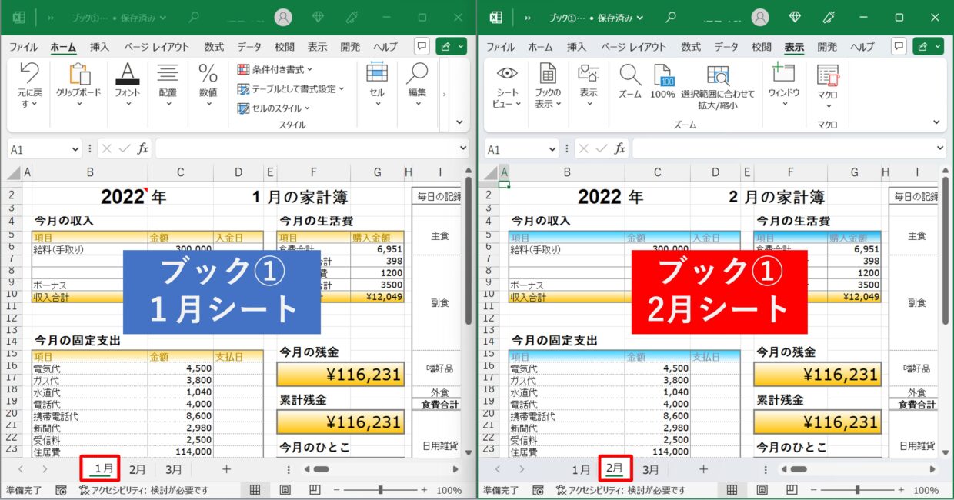
Task: Open Name Box dropdown in left window
Action: [75, 149]
